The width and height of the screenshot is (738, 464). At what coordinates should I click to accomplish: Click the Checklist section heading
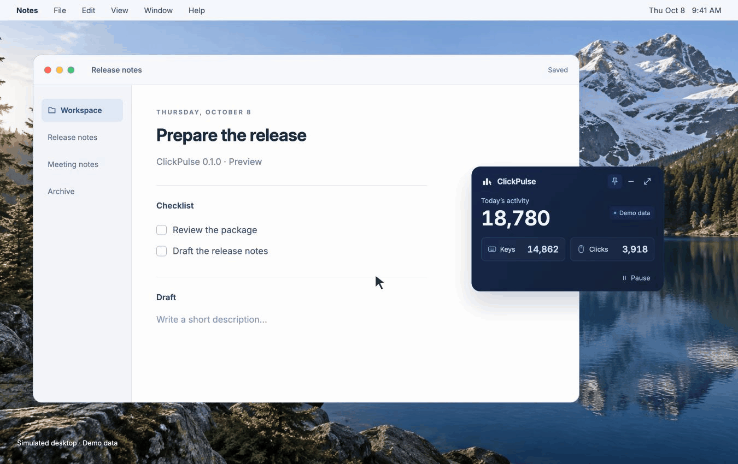[175, 206]
